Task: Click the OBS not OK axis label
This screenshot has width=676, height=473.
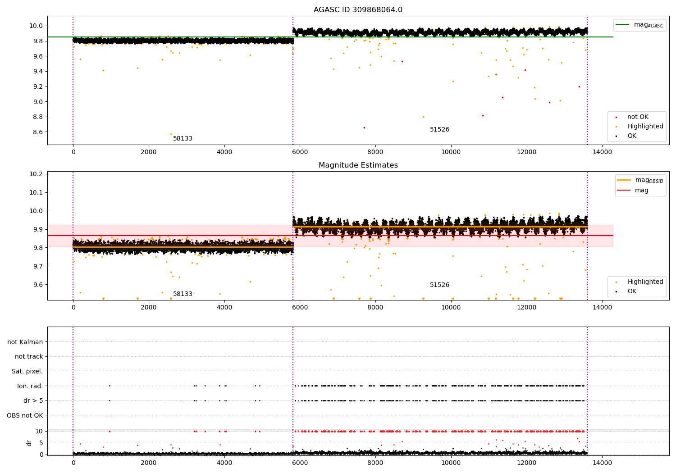Action: coord(25,415)
